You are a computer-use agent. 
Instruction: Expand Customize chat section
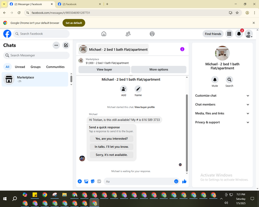click(222, 96)
